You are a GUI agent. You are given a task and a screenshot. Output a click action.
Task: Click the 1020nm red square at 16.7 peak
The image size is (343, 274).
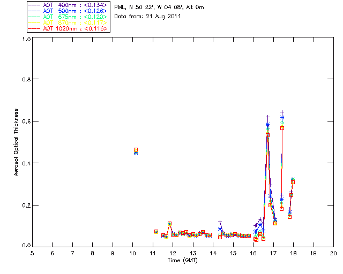[x=268, y=135]
